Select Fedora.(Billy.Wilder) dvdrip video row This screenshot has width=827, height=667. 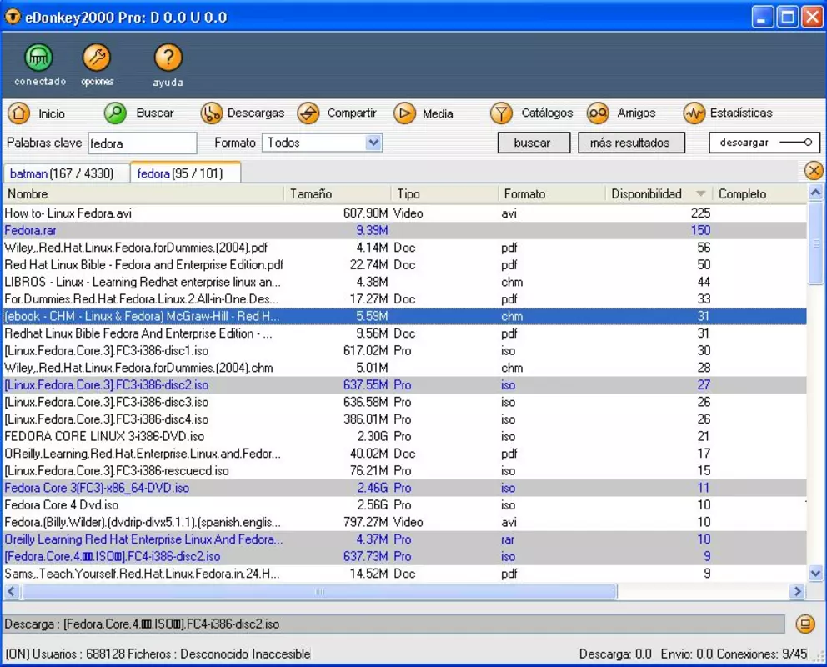point(405,521)
